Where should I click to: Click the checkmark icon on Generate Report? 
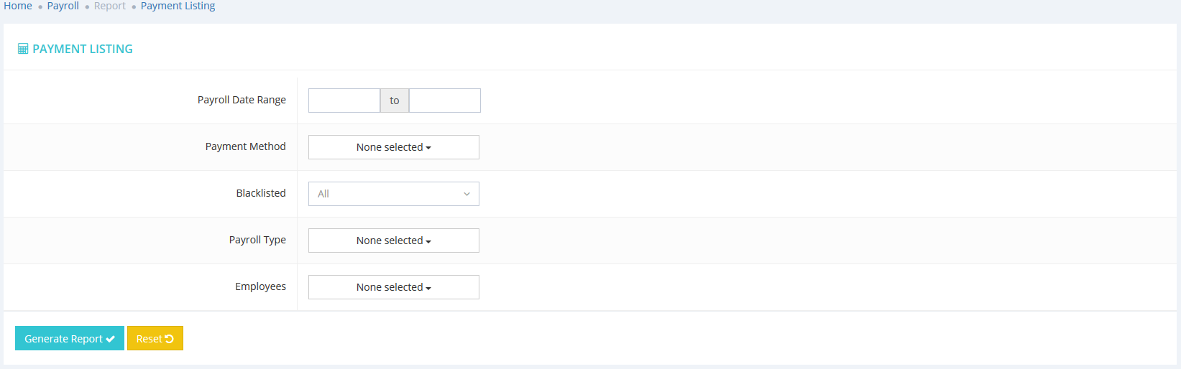pos(111,339)
